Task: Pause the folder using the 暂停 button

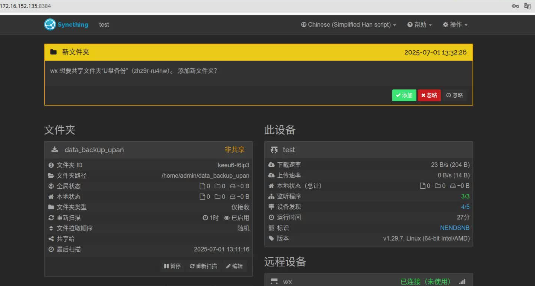Action: pyautogui.click(x=172, y=266)
